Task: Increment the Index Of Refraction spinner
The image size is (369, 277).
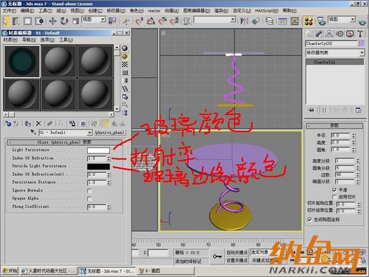Action: click(x=109, y=157)
